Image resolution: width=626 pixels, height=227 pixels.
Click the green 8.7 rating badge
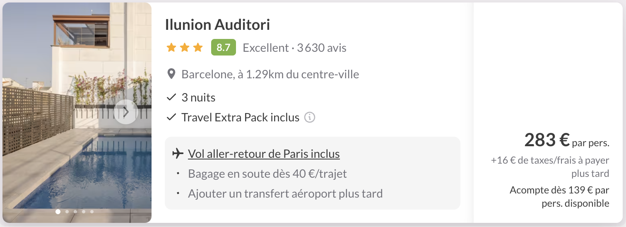[224, 47]
